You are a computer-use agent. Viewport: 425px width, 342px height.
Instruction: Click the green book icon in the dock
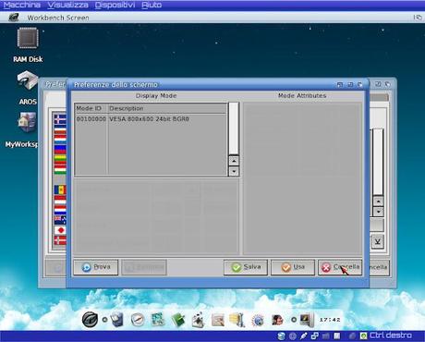click(x=178, y=320)
